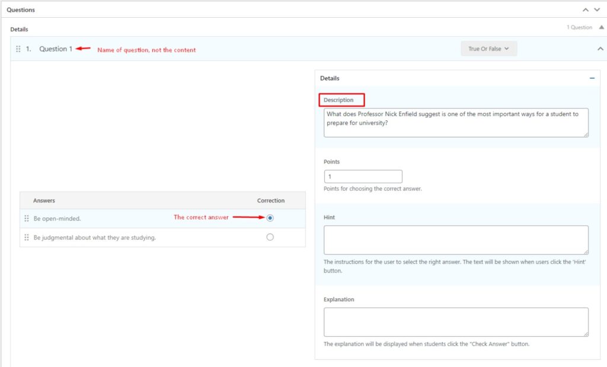Click drag handle for 'Be judgmental' answer
Viewport: 607px width, 367px height.
click(x=27, y=238)
